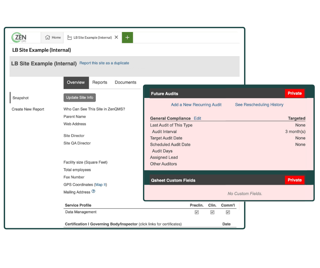Open a new tab with the green plus icon
This screenshot has height=268, width=320.
click(x=127, y=37)
